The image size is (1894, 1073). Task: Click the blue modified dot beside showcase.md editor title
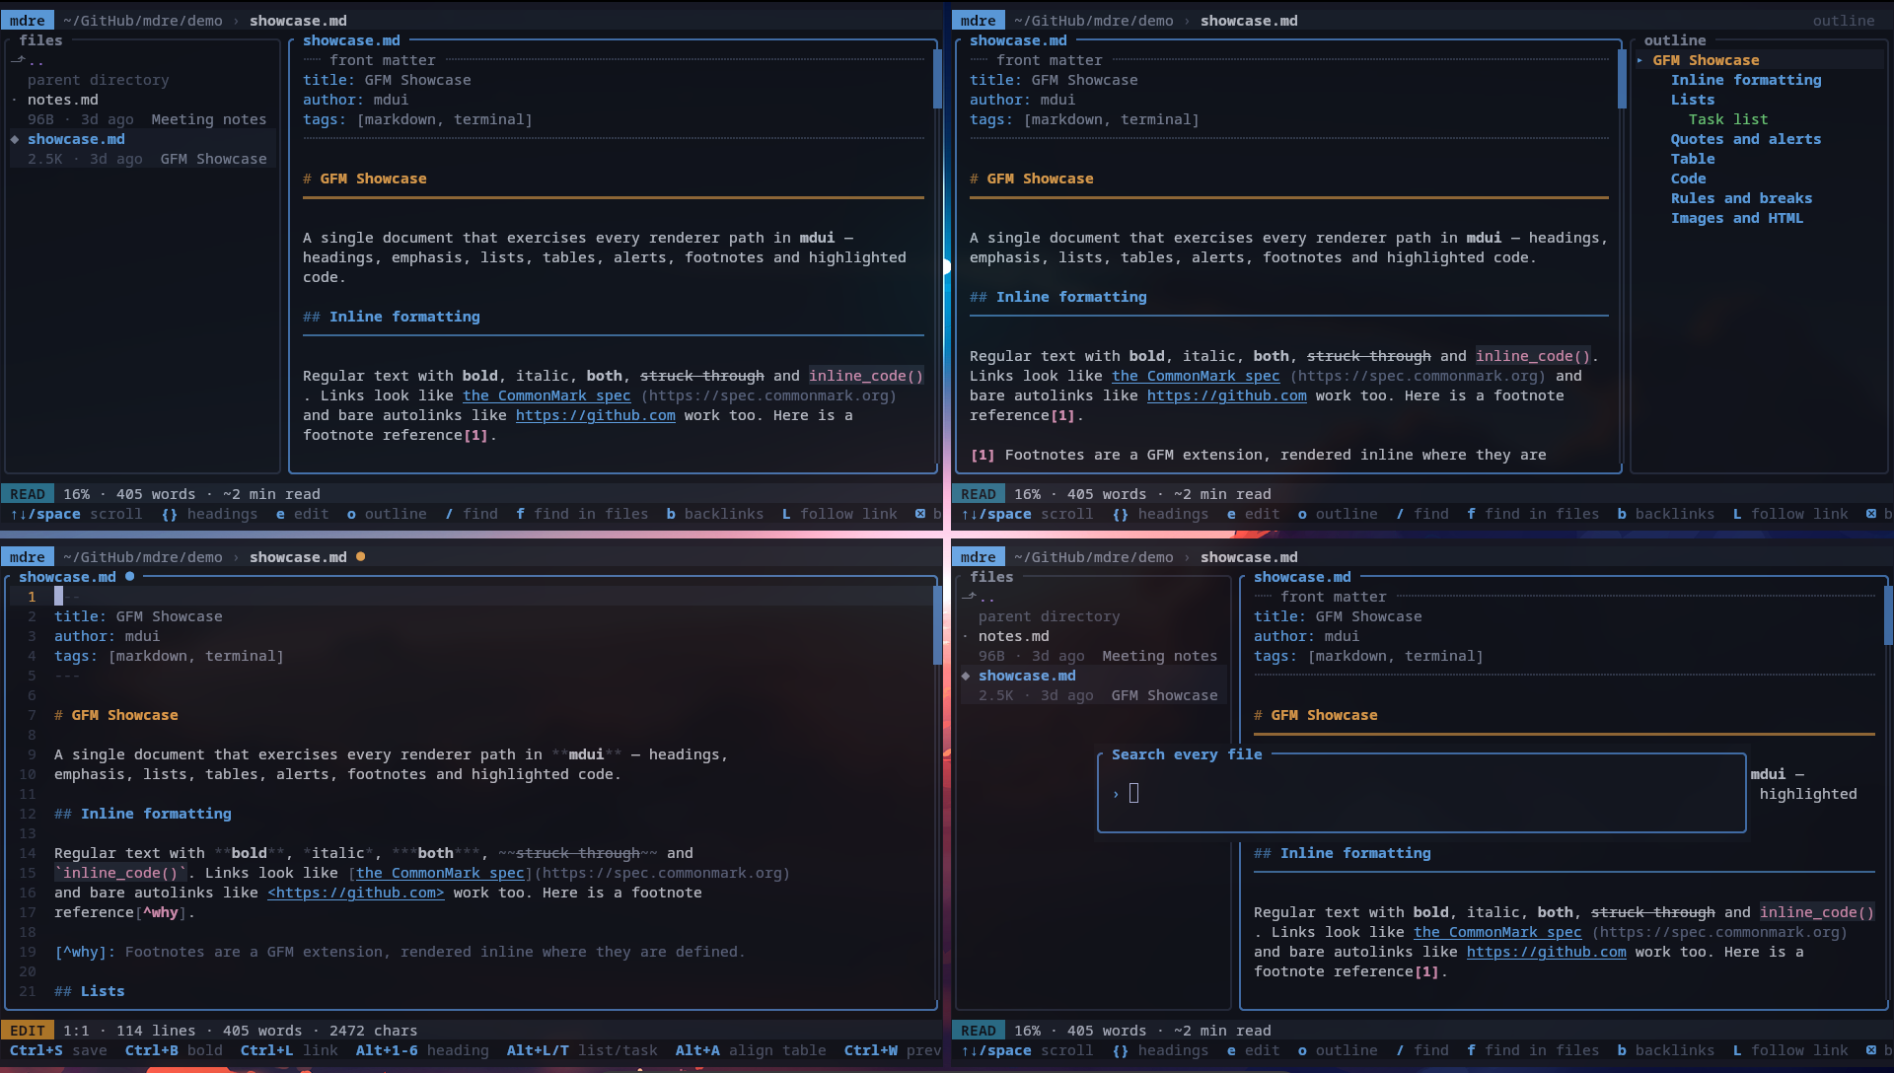tap(129, 577)
